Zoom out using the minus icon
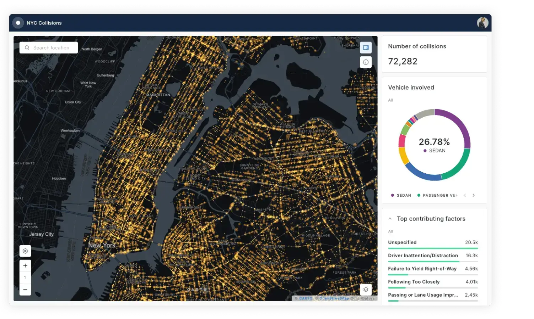The height and width of the screenshot is (319, 534). pos(25,290)
